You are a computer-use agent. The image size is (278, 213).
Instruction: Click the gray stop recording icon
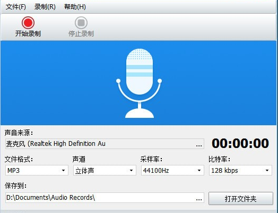point(81,23)
